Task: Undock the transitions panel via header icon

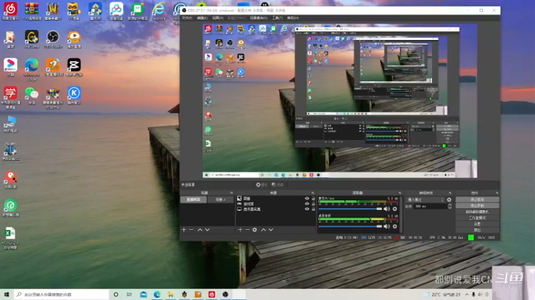Action: (450, 193)
